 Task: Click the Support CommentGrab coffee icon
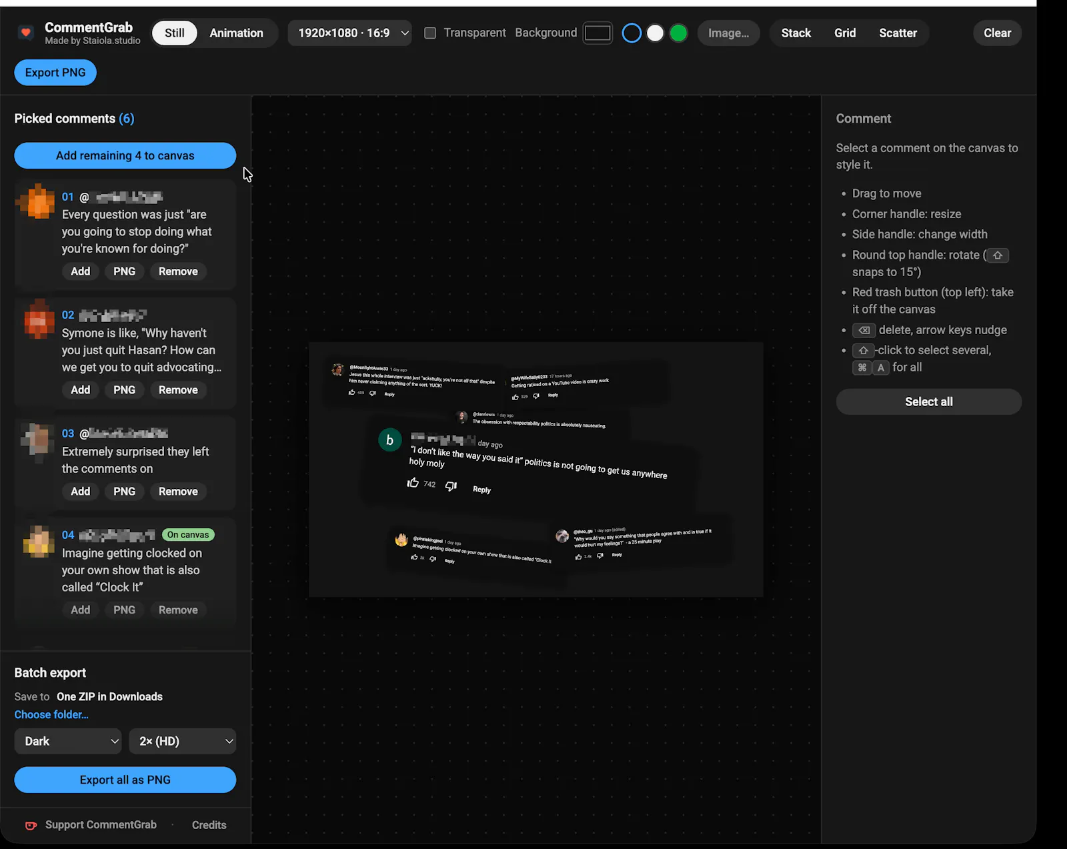(x=31, y=826)
